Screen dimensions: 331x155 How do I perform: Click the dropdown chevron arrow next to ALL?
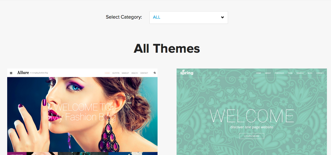click(x=222, y=17)
